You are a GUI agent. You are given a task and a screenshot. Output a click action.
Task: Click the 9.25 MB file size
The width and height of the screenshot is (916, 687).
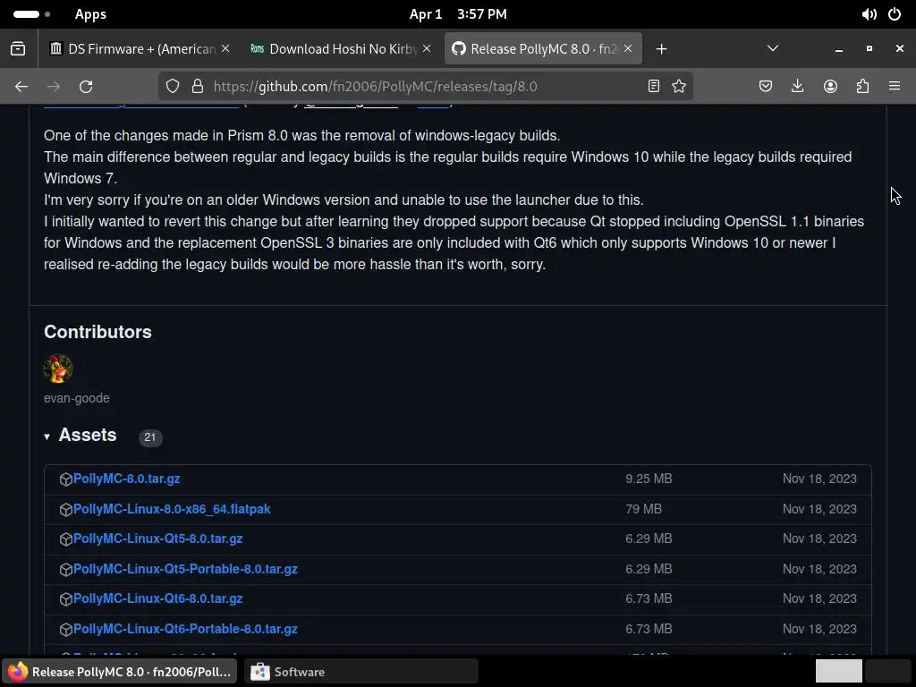tap(649, 479)
